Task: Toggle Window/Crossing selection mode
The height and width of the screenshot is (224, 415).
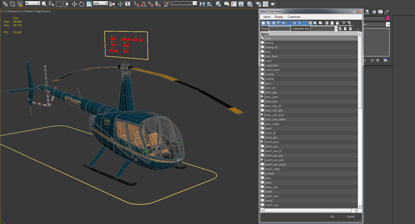Action: (66, 4)
